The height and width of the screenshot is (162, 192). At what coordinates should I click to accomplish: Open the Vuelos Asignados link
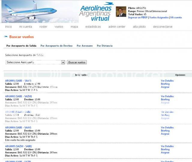pos(159,18)
